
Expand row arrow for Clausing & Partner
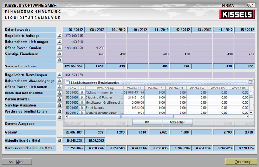click(x=82, y=97)
